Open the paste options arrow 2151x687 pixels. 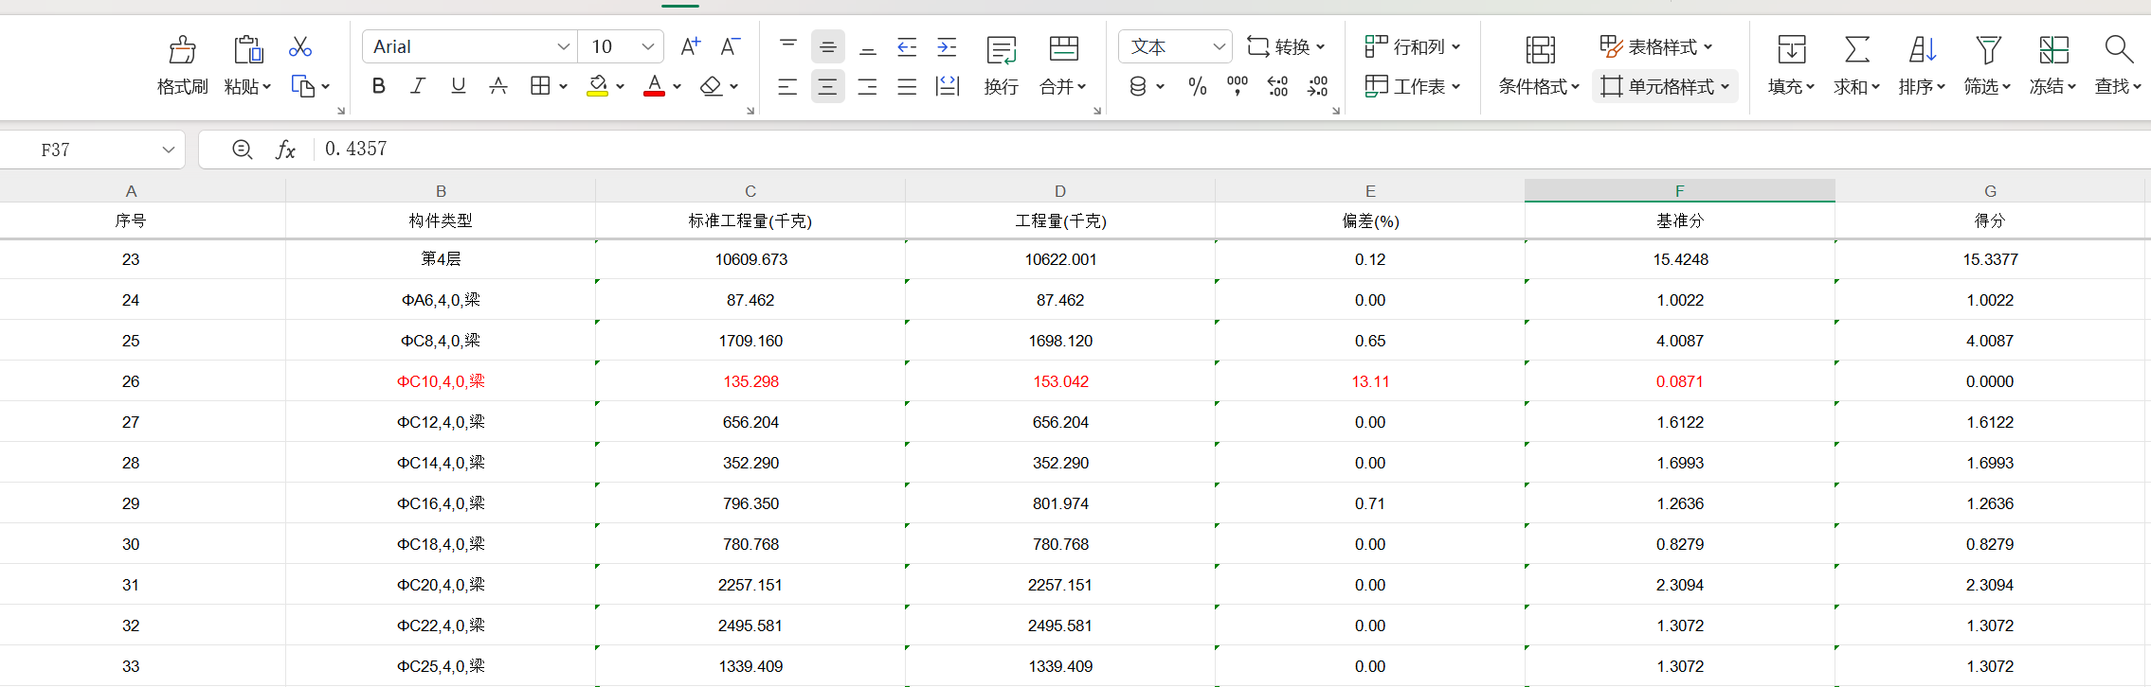tap(267, 87)
